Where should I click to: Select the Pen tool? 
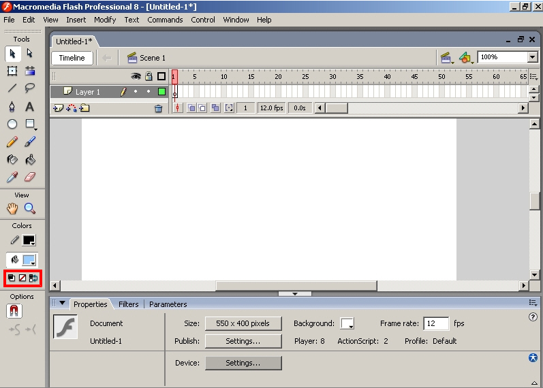(x=12, y=106)
